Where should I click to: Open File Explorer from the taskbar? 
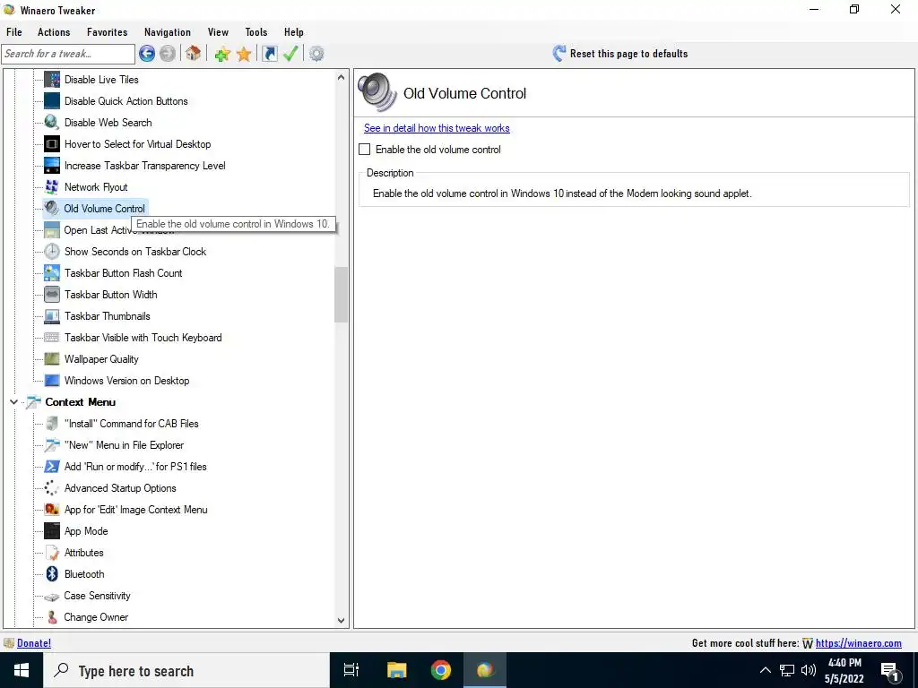pyautogui.click(x=396, y=670)
